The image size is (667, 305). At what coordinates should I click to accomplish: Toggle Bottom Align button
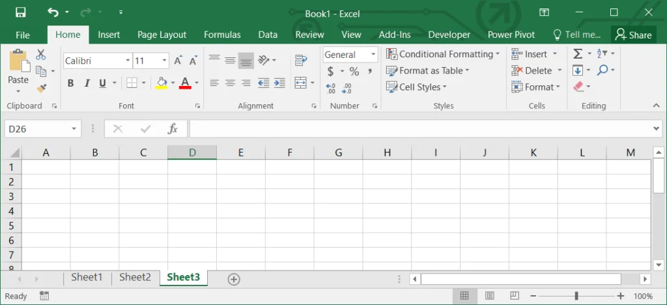[246, 61]
